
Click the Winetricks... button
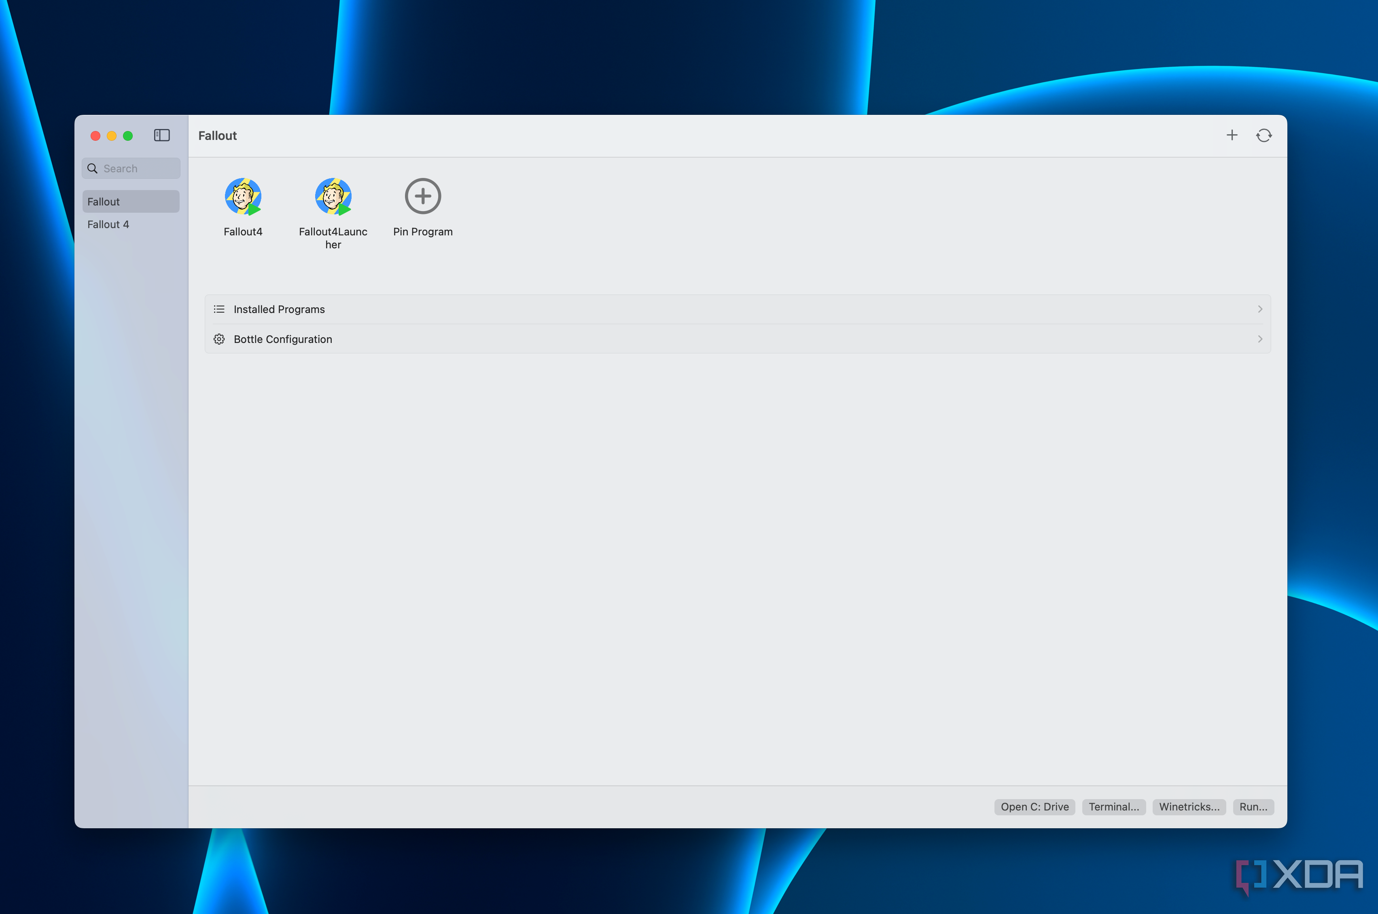[x=1189, y=807]
